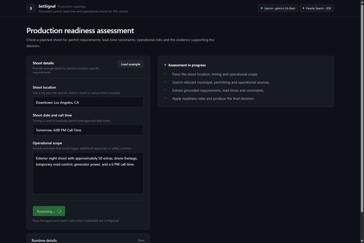Click inside the Operational scope text area
This screenshot has width=364, height=243.
coord(88,173)
